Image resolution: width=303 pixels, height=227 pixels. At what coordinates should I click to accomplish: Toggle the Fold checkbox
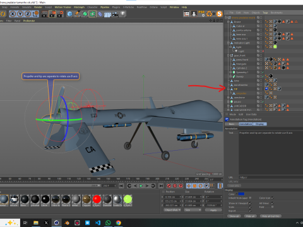click(x=273, y=207)
